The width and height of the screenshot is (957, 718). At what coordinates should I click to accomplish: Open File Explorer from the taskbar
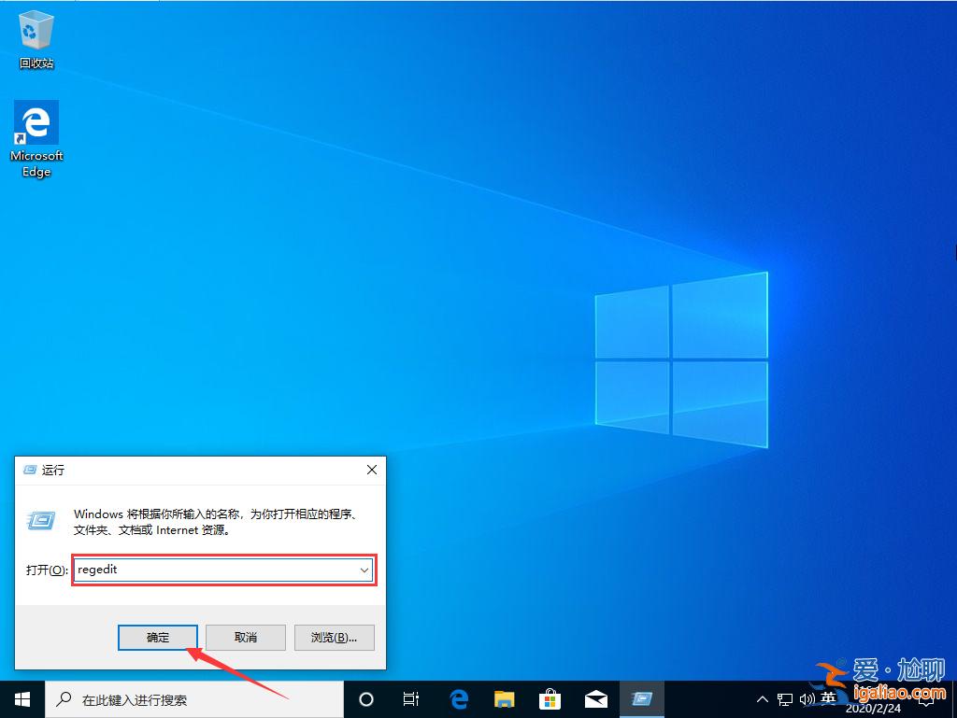click(x=505, y=698)
